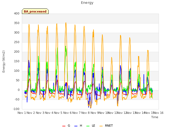Click the 350 y-axis tick label

(x=17, y=23)
